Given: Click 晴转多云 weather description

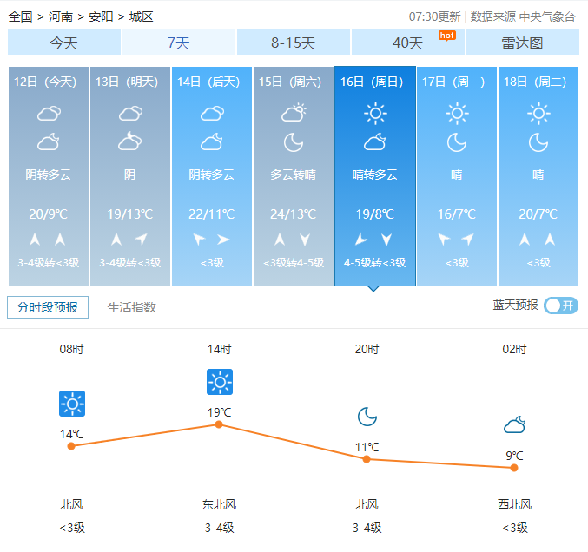Looking at the screenshot, I should click(375, 174).
